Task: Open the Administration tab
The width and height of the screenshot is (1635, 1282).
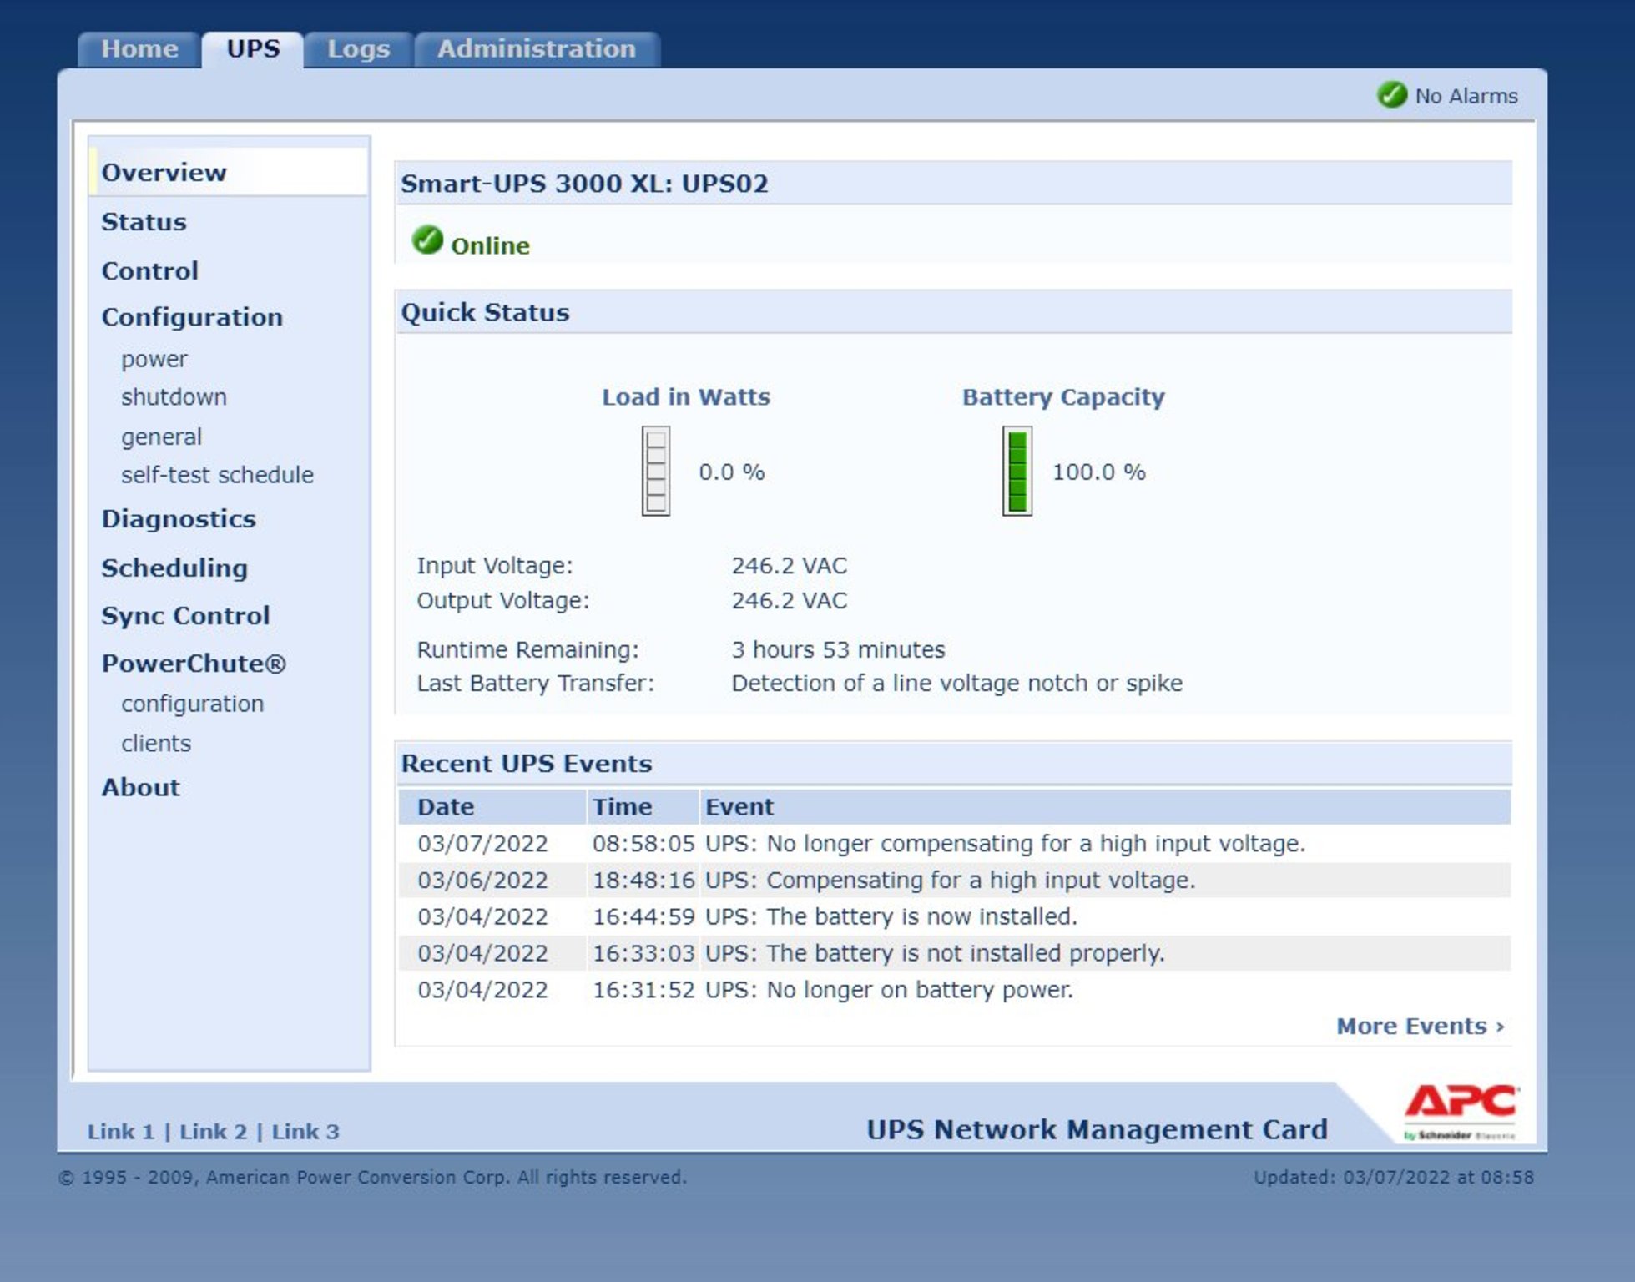Action: click(x=537, y=49)
